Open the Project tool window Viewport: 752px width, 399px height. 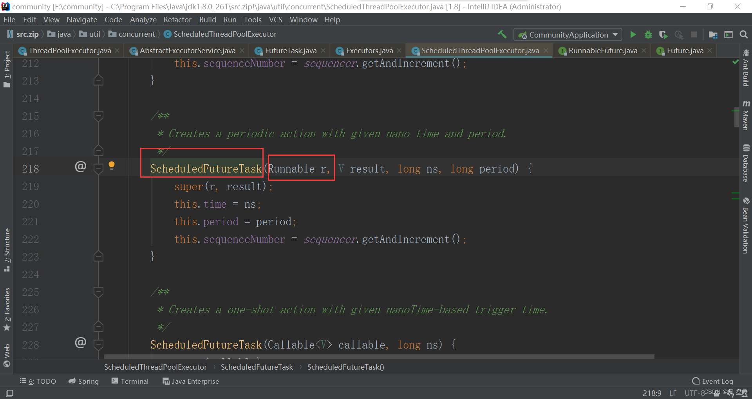[x=7, y=69]
